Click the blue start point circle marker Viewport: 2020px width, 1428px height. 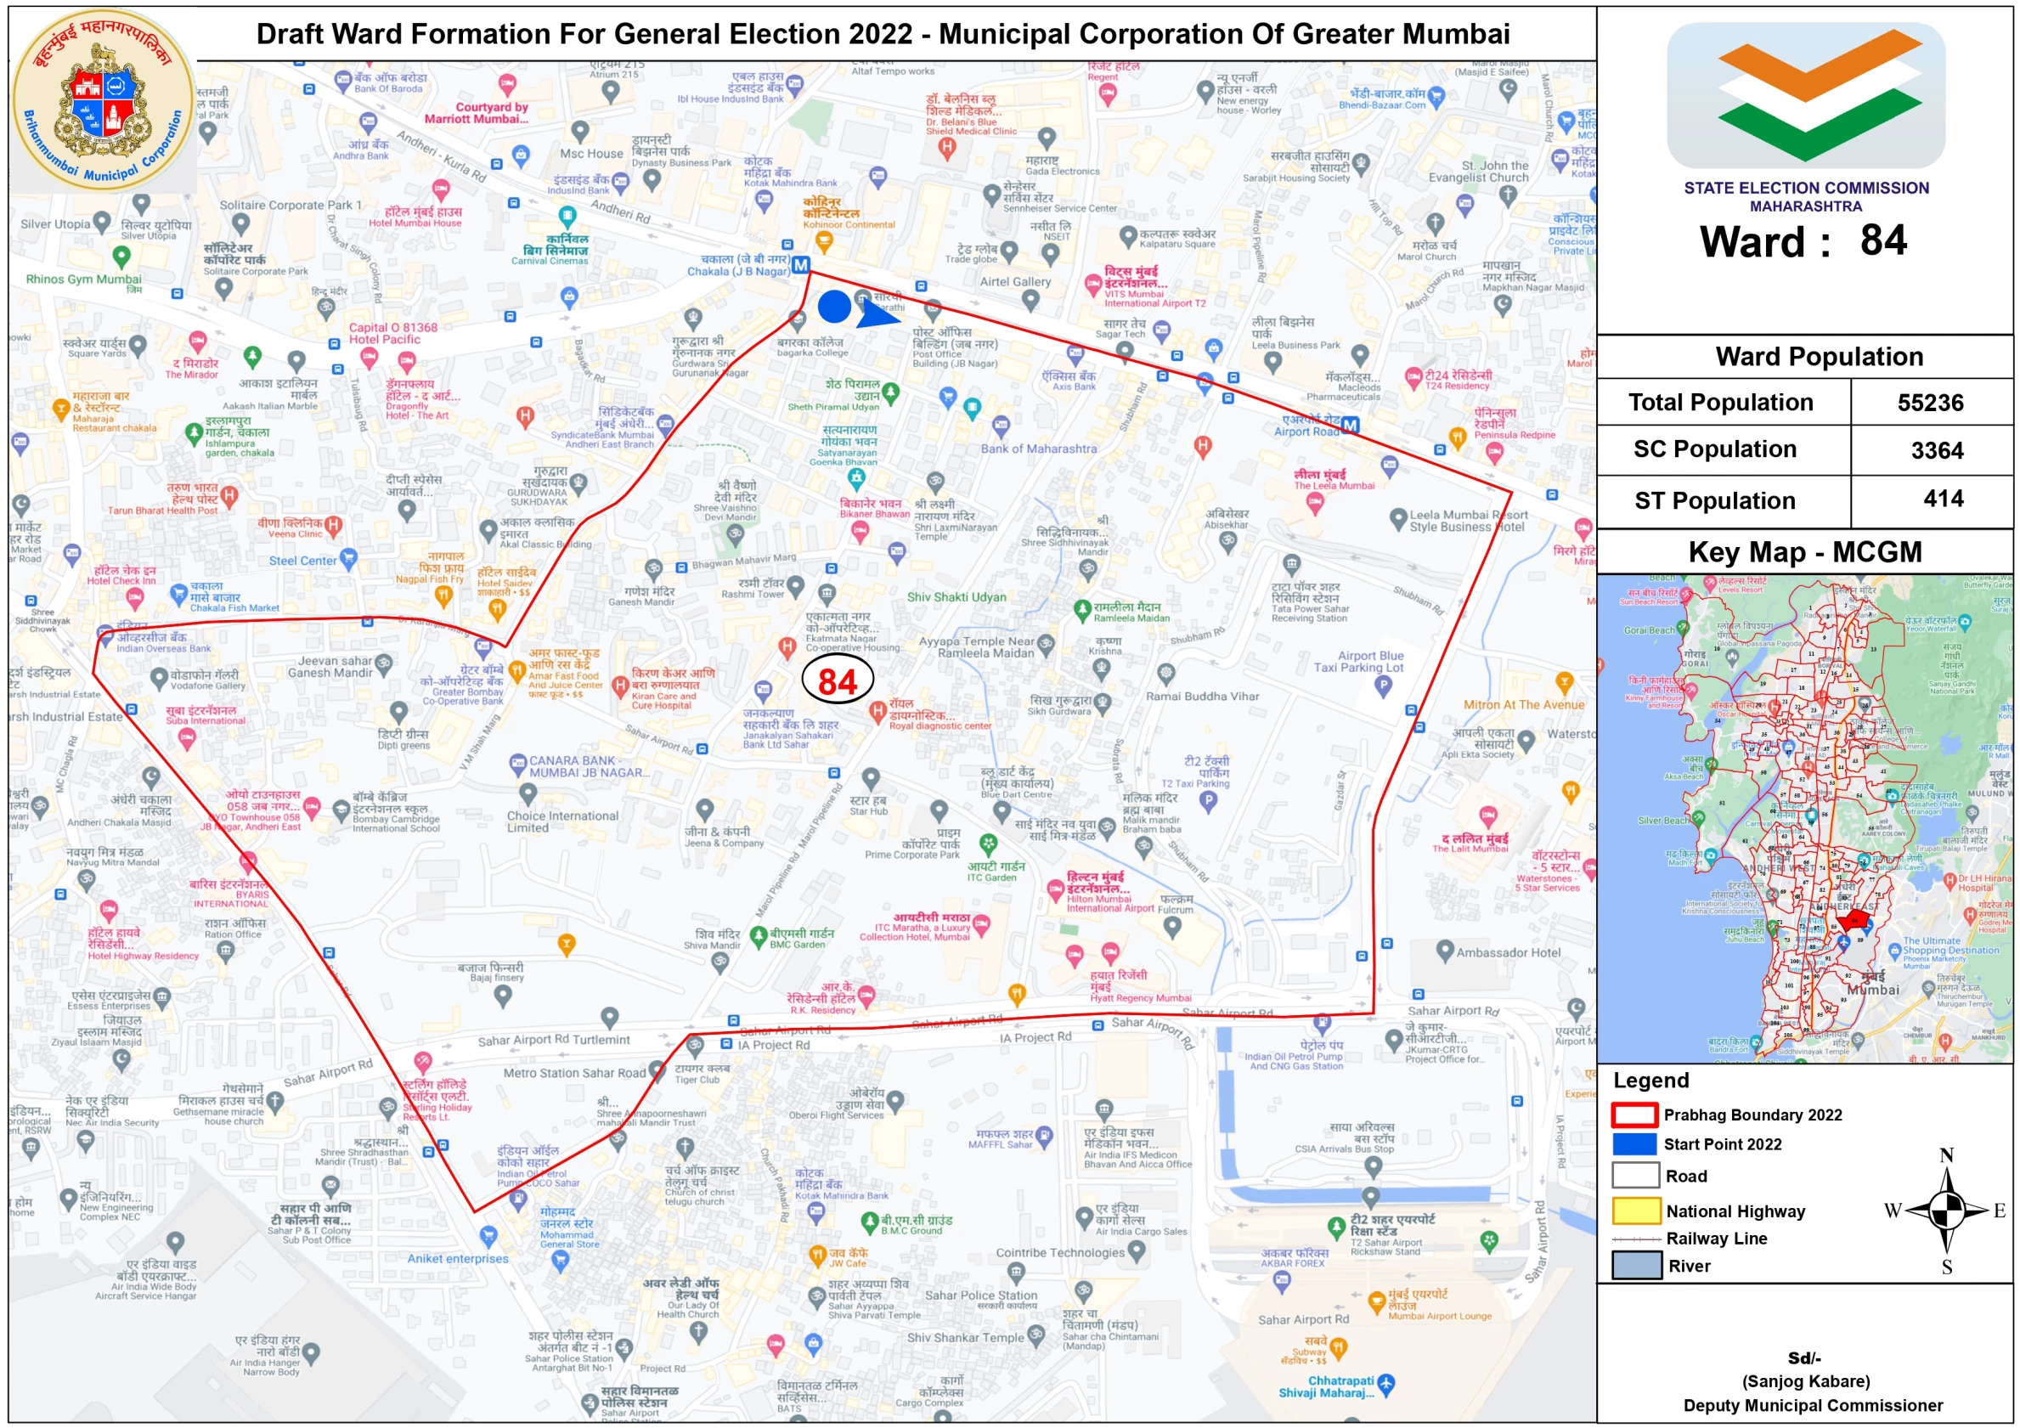click(x=833, y=306)
